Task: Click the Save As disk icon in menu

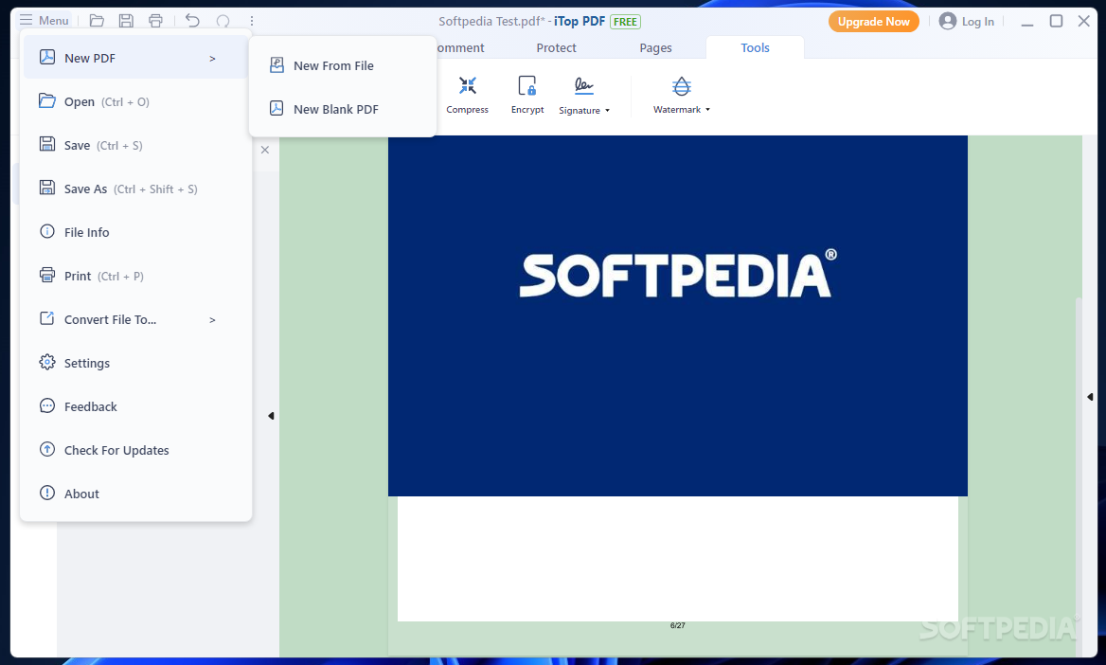Action: [x=47, y=188]
